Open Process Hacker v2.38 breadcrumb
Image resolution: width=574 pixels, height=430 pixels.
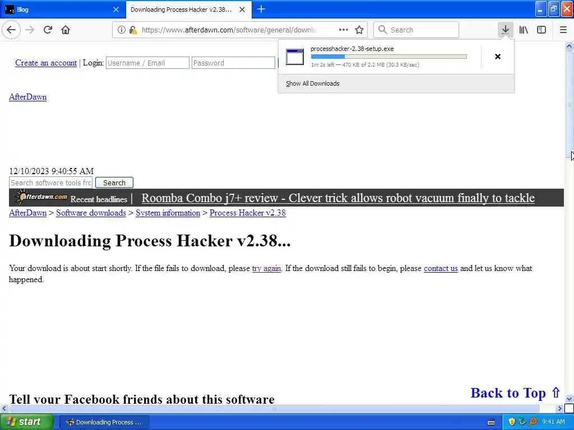247,213
